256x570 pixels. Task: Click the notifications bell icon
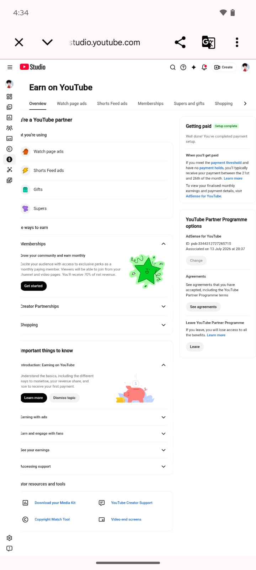(x=204, y=67)
